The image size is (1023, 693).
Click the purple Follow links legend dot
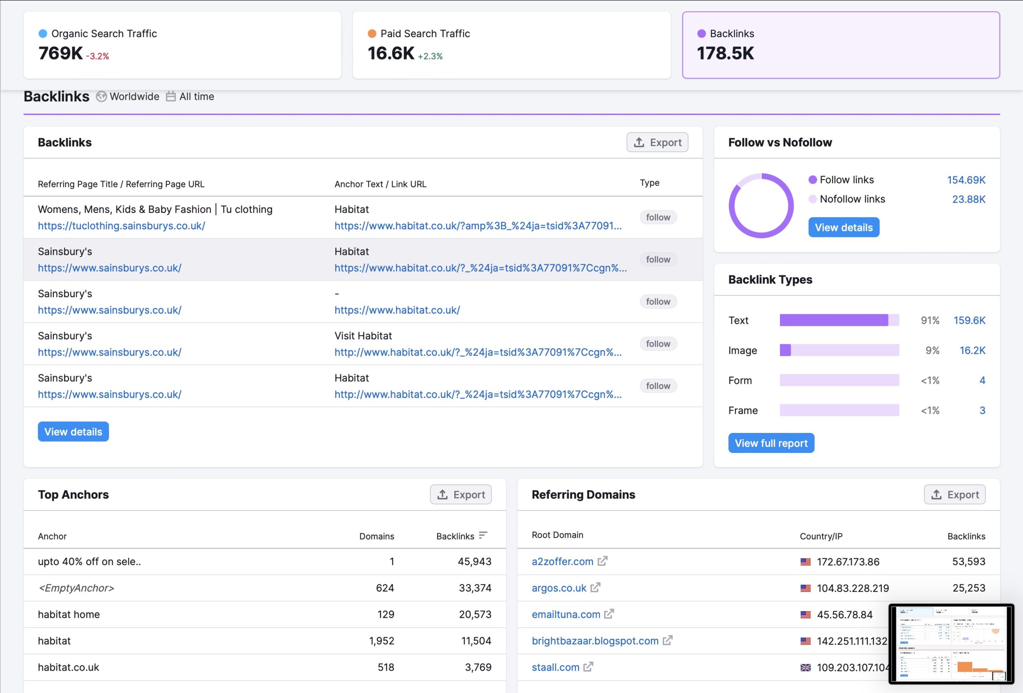pos(813,179)
